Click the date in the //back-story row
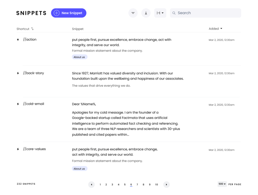This screenshot has height=195, width=258. pos(221,73)
